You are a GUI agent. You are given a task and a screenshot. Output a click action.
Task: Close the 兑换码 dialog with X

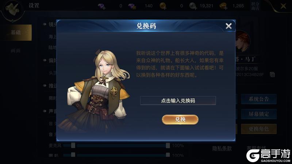coord(228,26)
